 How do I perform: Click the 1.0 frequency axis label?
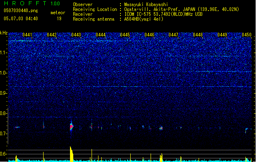pos(4,73)
